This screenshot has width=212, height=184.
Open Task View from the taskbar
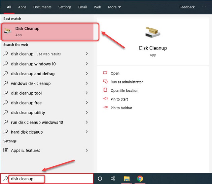pos(113,179)
